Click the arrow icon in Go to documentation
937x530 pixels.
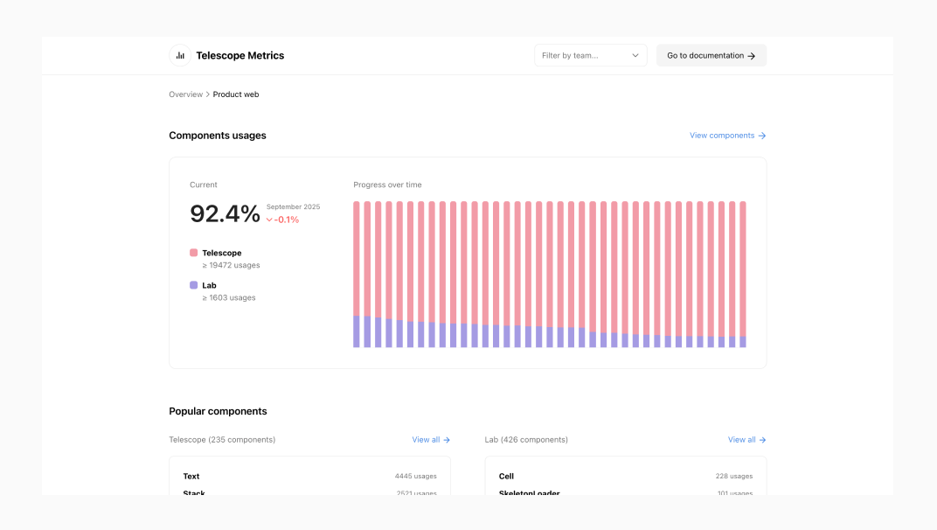pyautogui.click(x=752, y=56)
